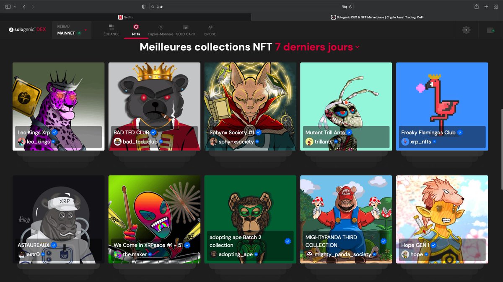Open the ÉCHANGE section
The image size is (503, 282).
point(111,30)
